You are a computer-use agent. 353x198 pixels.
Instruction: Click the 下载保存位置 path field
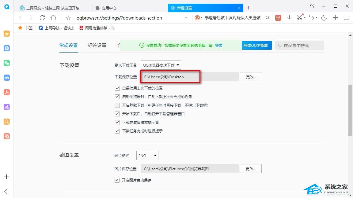[190, 77]
